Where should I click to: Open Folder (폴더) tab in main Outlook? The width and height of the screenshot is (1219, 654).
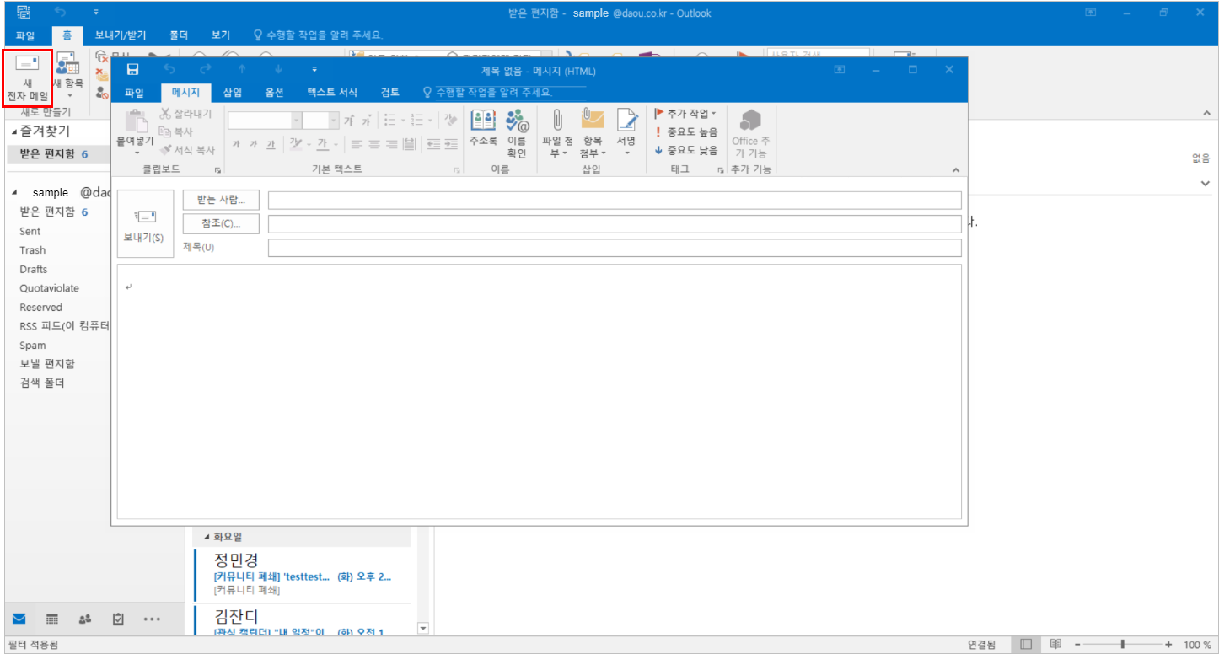click(178, 35)
